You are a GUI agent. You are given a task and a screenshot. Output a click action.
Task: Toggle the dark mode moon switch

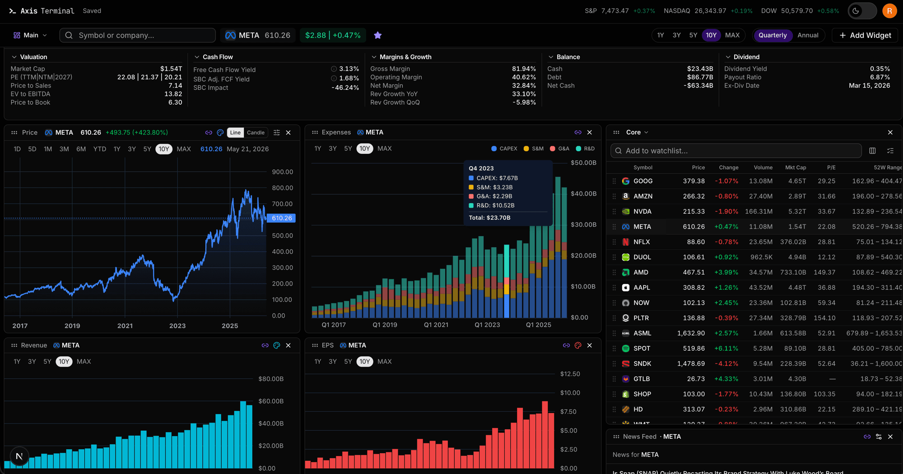[861, 11]
